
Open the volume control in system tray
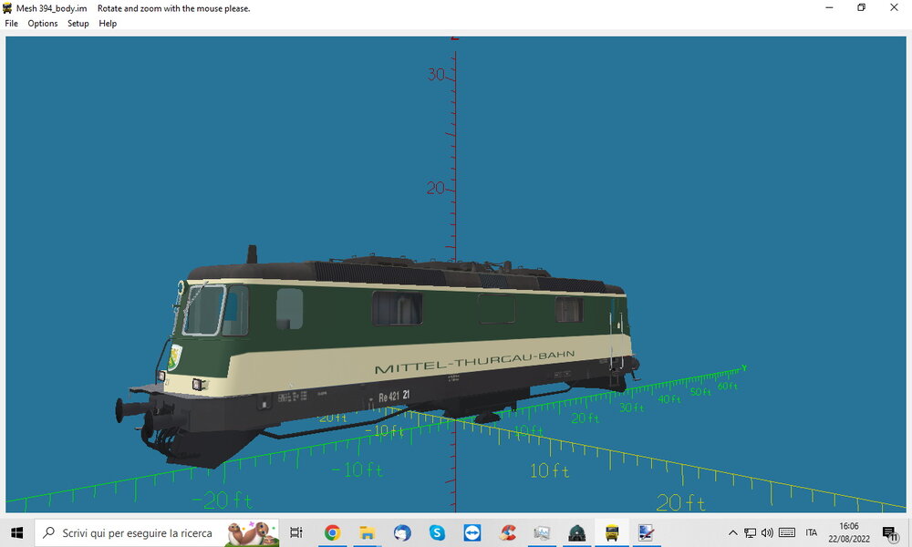767,532
